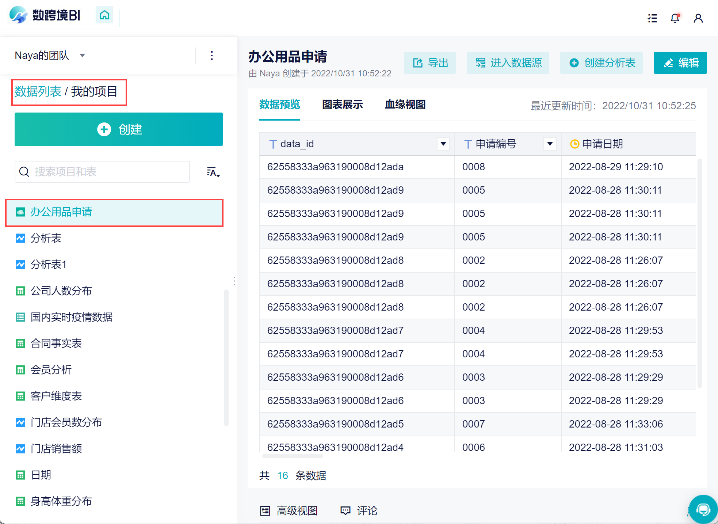Click the home icon in top bar
This screenshot has width=718, height=524.
pos(104,15)
